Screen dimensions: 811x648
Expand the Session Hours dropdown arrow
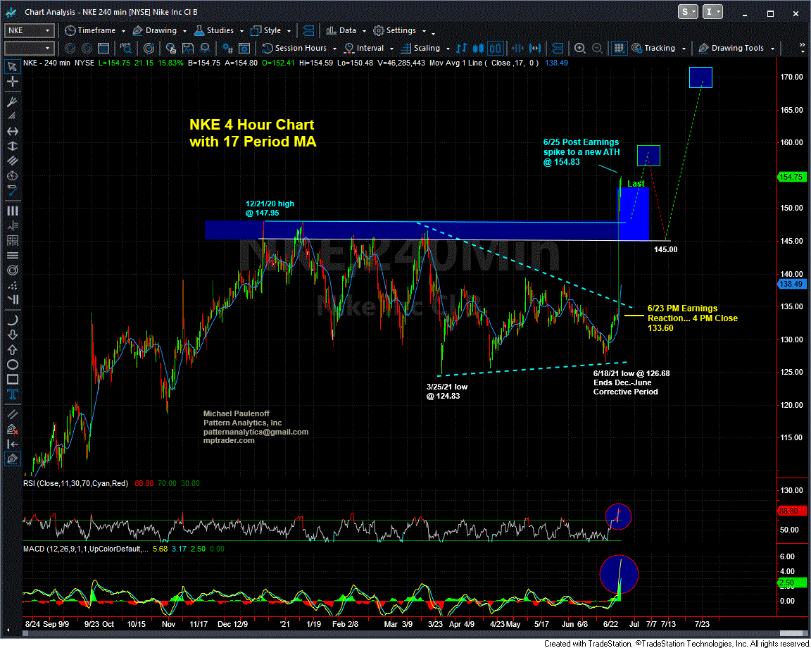(334, 49)
